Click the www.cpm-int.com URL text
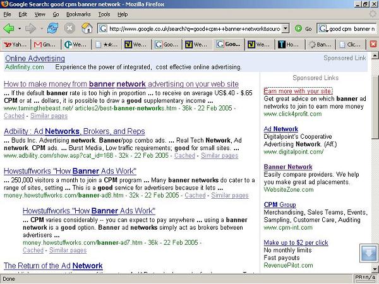Viewport: 379px width, 284px height. click(x=288, y=228)
